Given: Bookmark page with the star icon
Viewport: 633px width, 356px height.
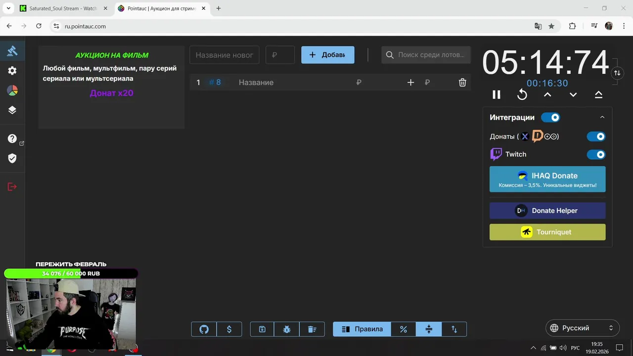Looking at the screenshot, I should [551, 26].
